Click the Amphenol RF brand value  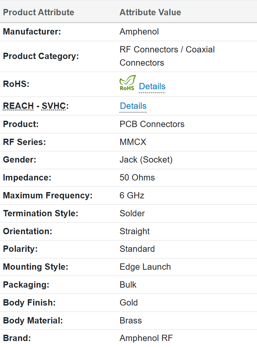pos(146,338)
